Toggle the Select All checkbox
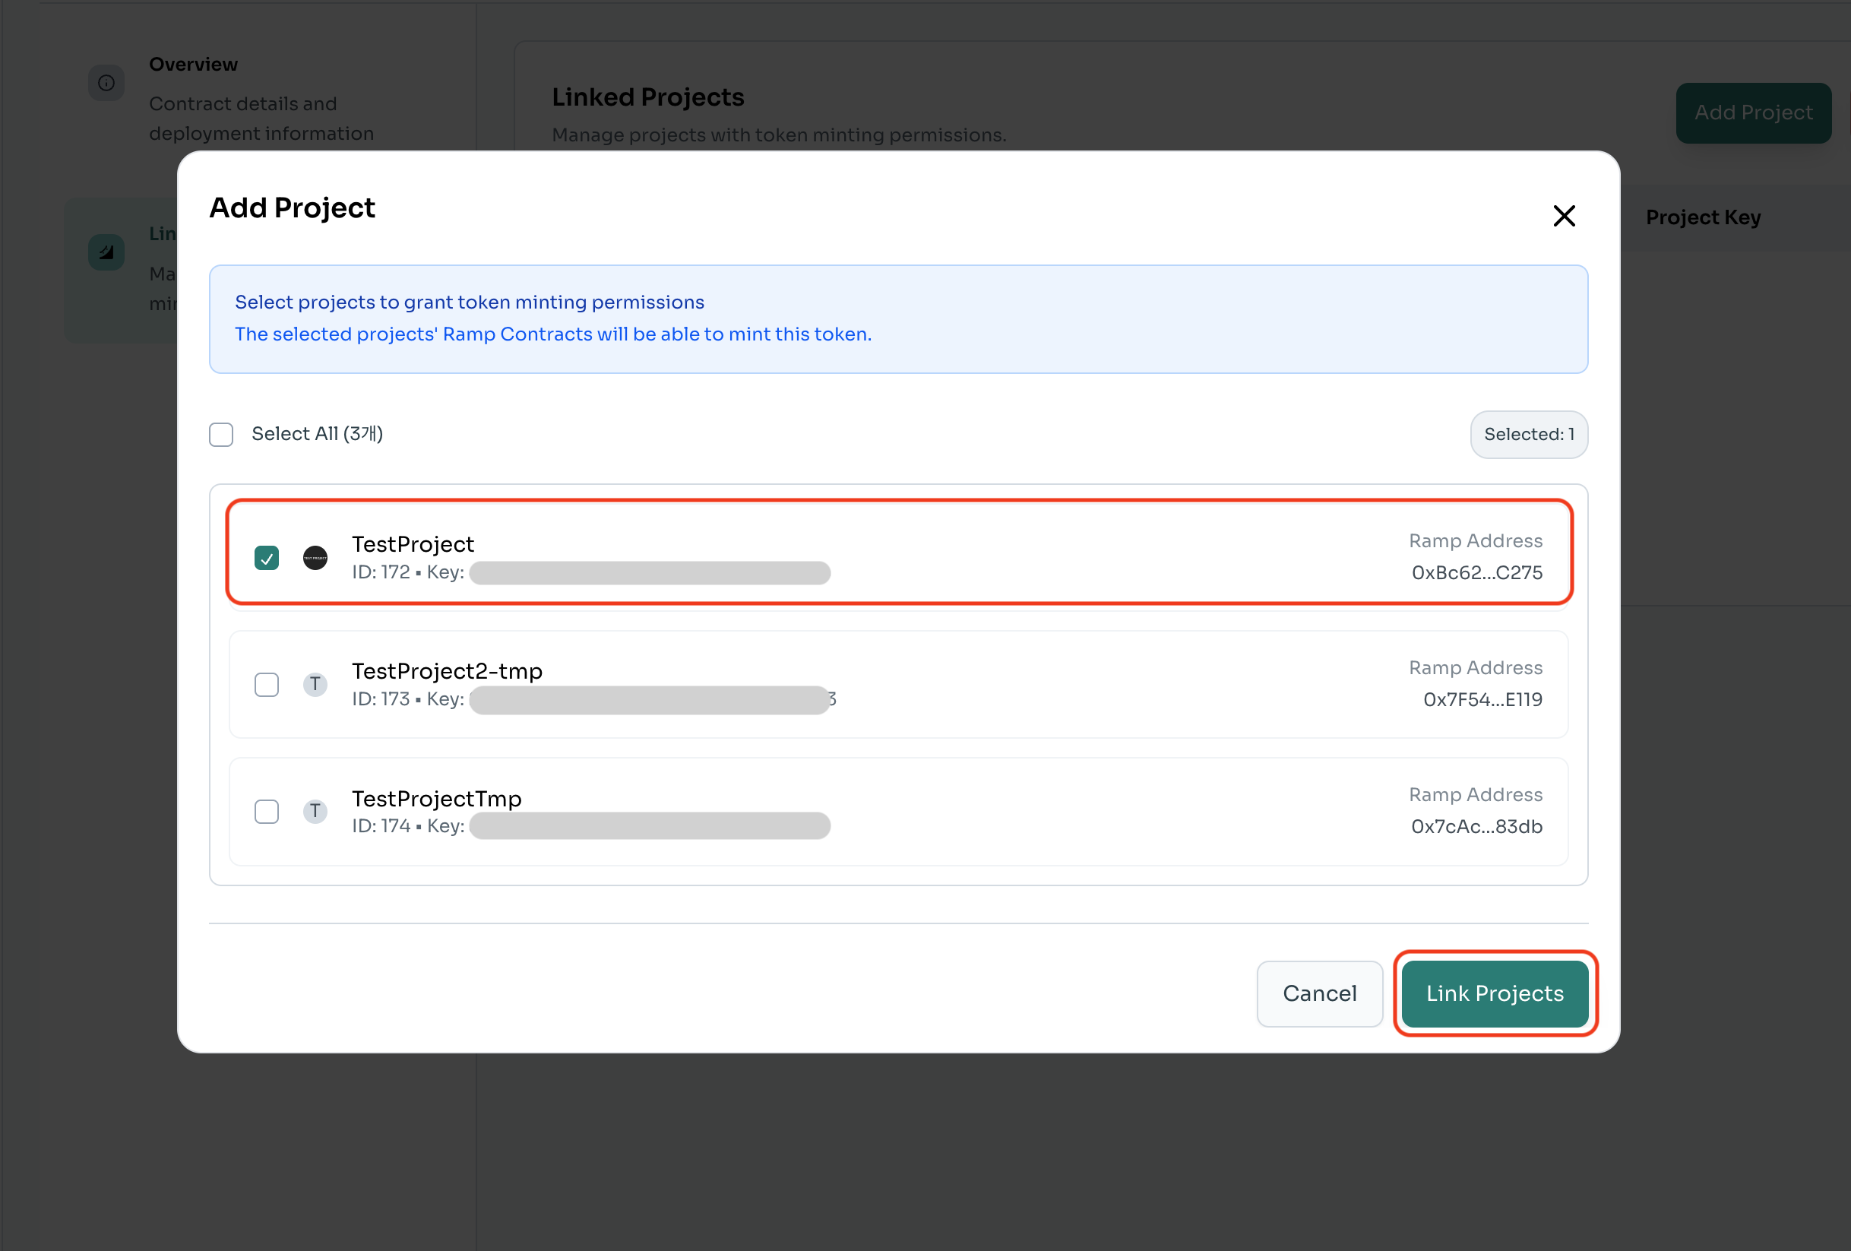Screen dimensions: 1851x1251 tap(221, 434)
